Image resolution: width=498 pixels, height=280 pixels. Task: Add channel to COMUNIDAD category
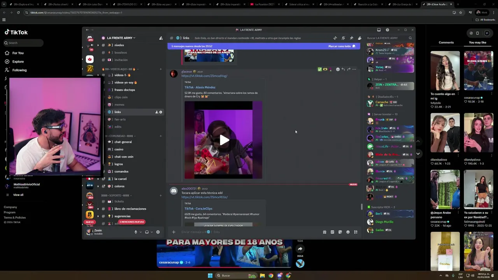pyautogui.click(x=161, y=136)
